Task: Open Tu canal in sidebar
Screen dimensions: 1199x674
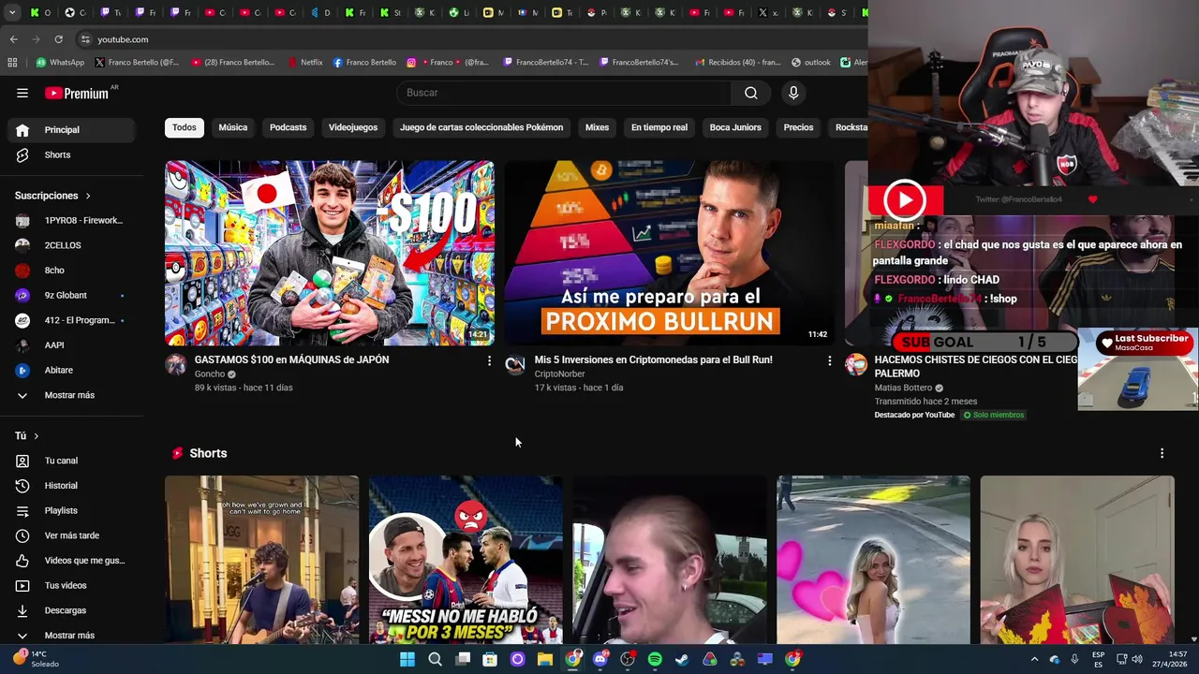Action: (71, 461)
